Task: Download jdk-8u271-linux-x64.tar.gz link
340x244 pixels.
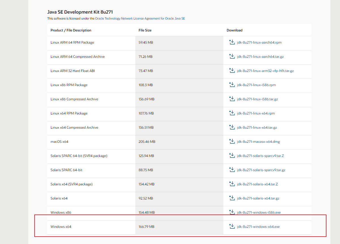Action: [x=257, y=128]
